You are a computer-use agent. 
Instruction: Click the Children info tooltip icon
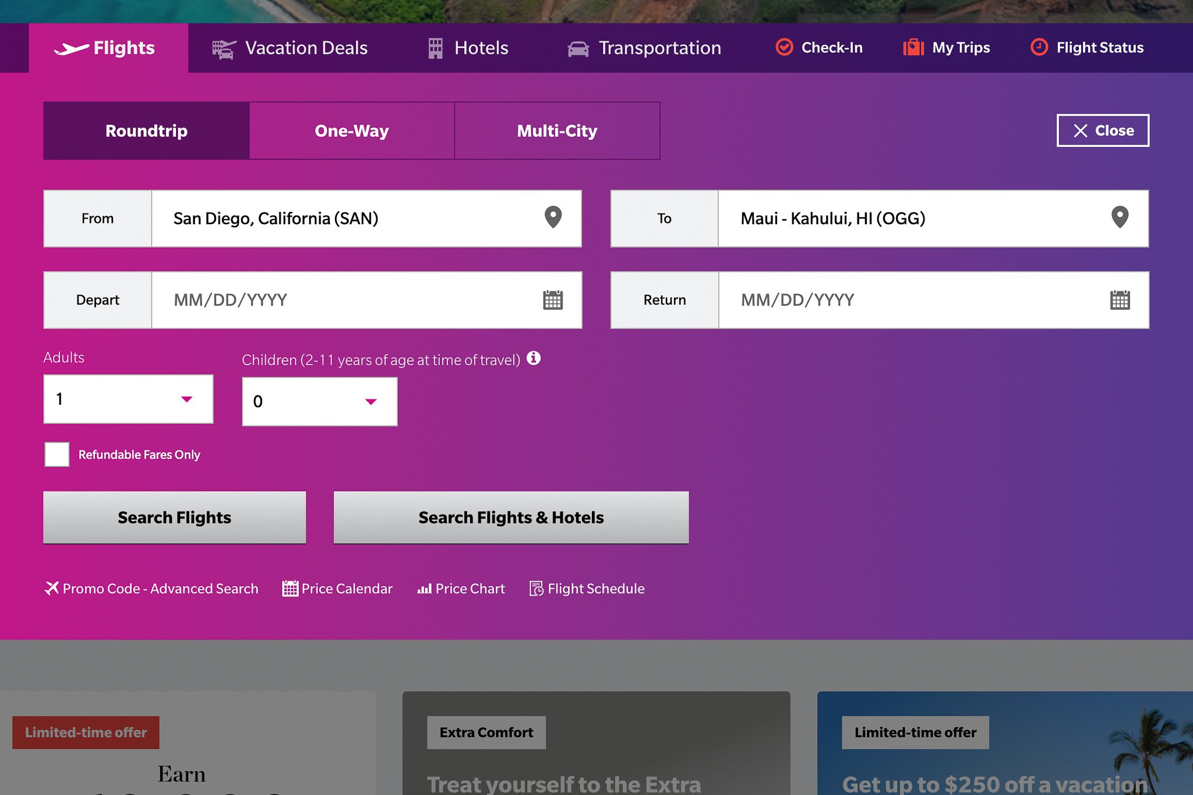pos(534,358)
